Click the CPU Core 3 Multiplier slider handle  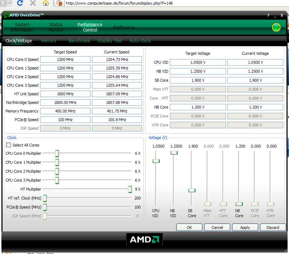pyautogui.click(x=57, y=180)
